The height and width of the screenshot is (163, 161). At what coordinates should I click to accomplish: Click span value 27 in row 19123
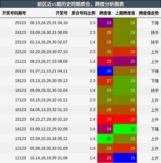click(105, 81)
